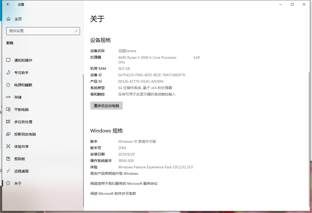This screenshot has height=213, width=312.
Task: Click the 体验共享 icon
Action: [x=8, y=147]
